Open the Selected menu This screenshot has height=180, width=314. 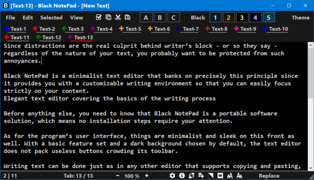pos(52,18)
